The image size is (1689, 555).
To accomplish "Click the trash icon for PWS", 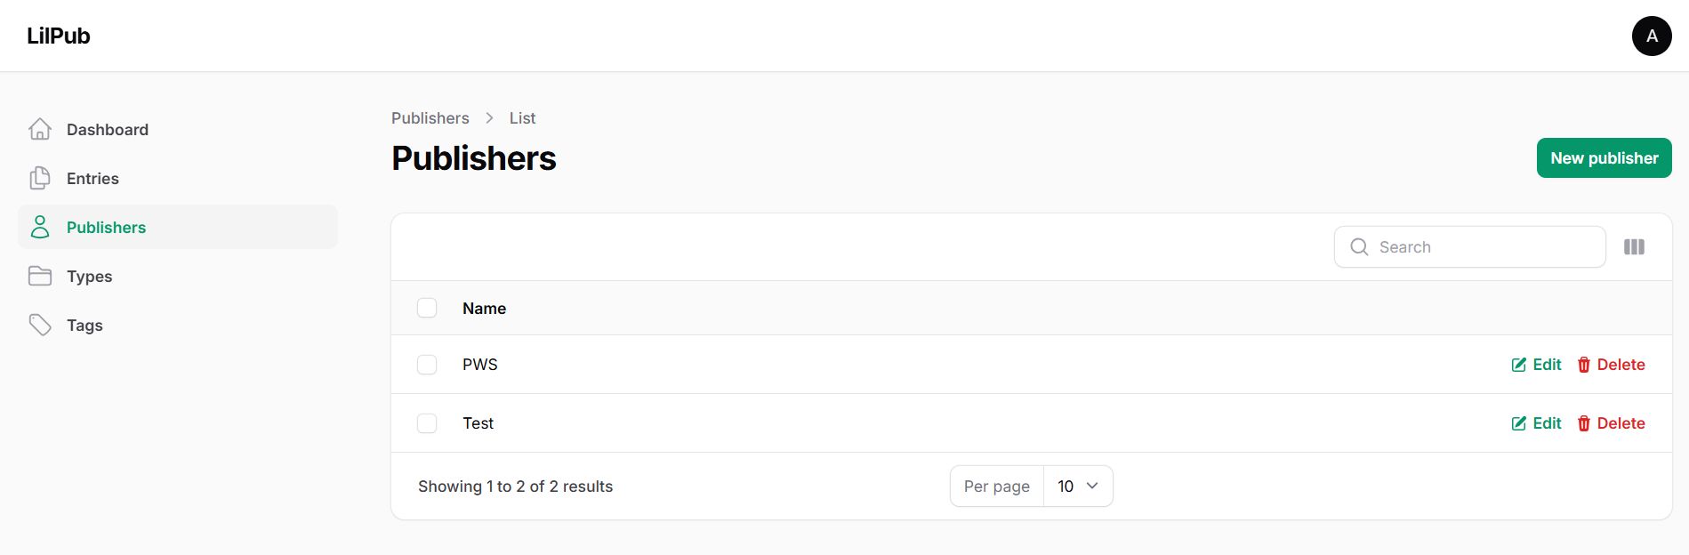I will (x=1584, y=365).
